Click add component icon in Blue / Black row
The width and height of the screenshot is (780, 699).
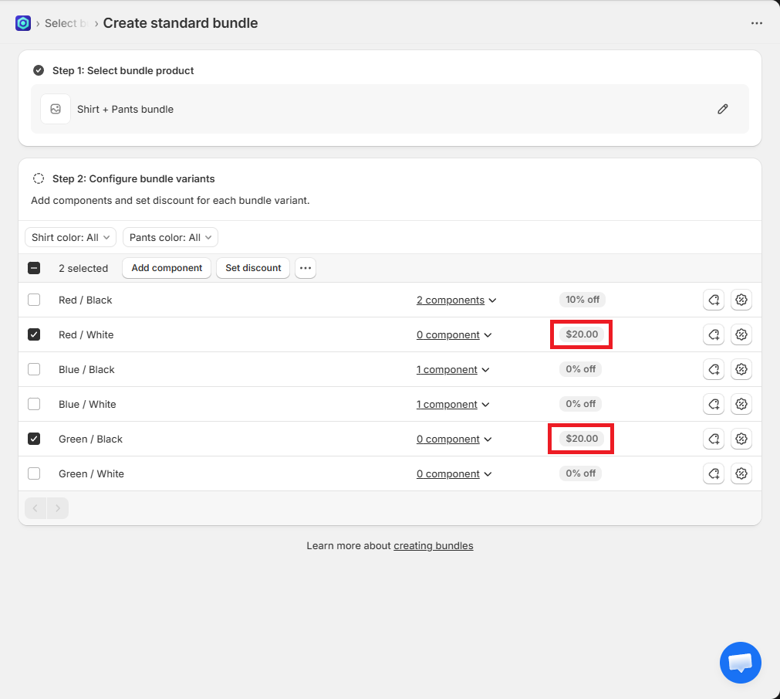click(714, 369)
